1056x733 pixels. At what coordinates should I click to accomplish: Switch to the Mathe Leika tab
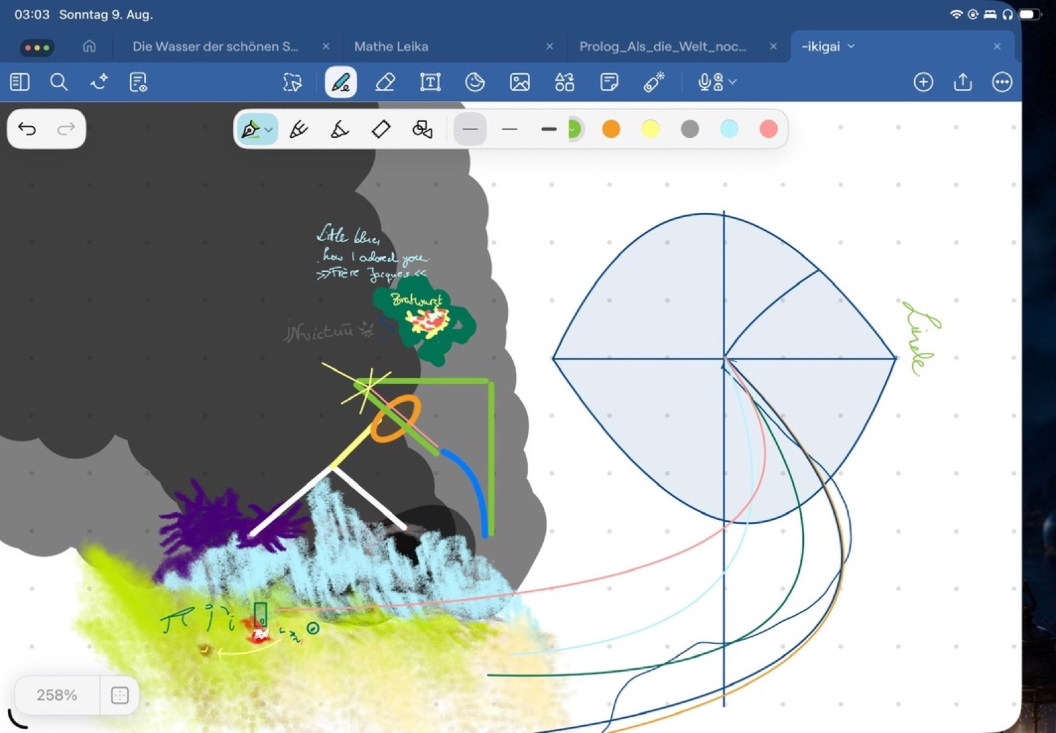(x=391, y=46)
